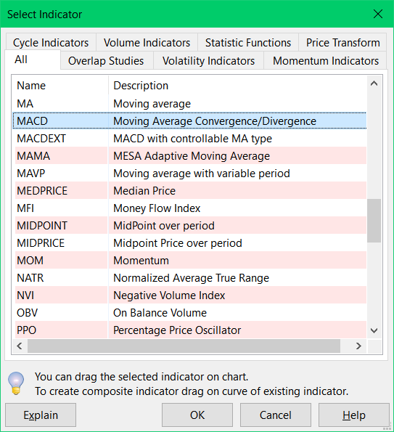Confirm with the OK button
Viewport: 394px width, 432px height.
pos(197,415)
